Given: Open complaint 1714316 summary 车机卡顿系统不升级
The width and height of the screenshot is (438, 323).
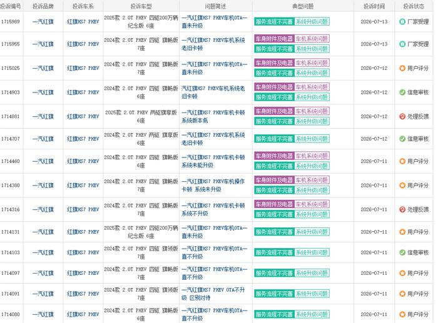Looking at the screenshot, I should pyautogui.click(x=213, y=209).
